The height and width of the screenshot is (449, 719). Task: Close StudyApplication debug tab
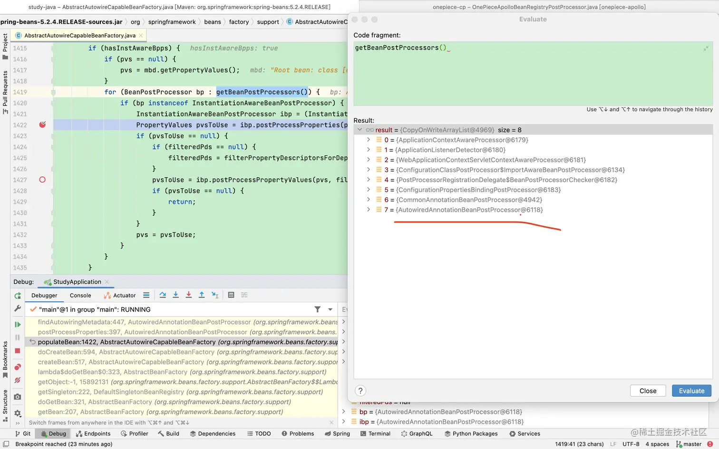pos(107,282)
